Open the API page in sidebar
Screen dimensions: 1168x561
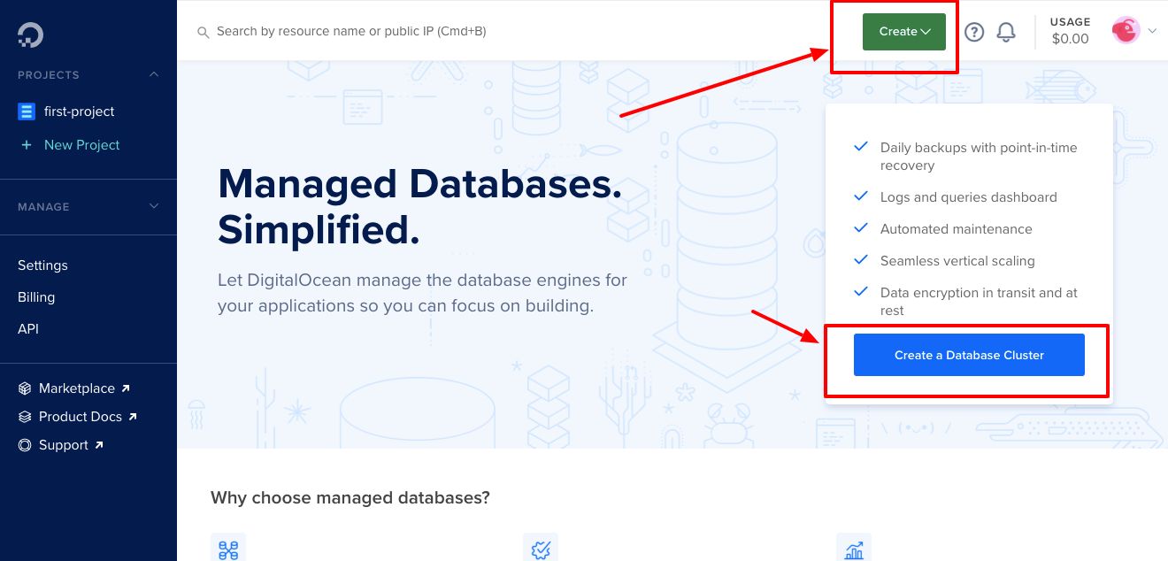tap(28, 329)
